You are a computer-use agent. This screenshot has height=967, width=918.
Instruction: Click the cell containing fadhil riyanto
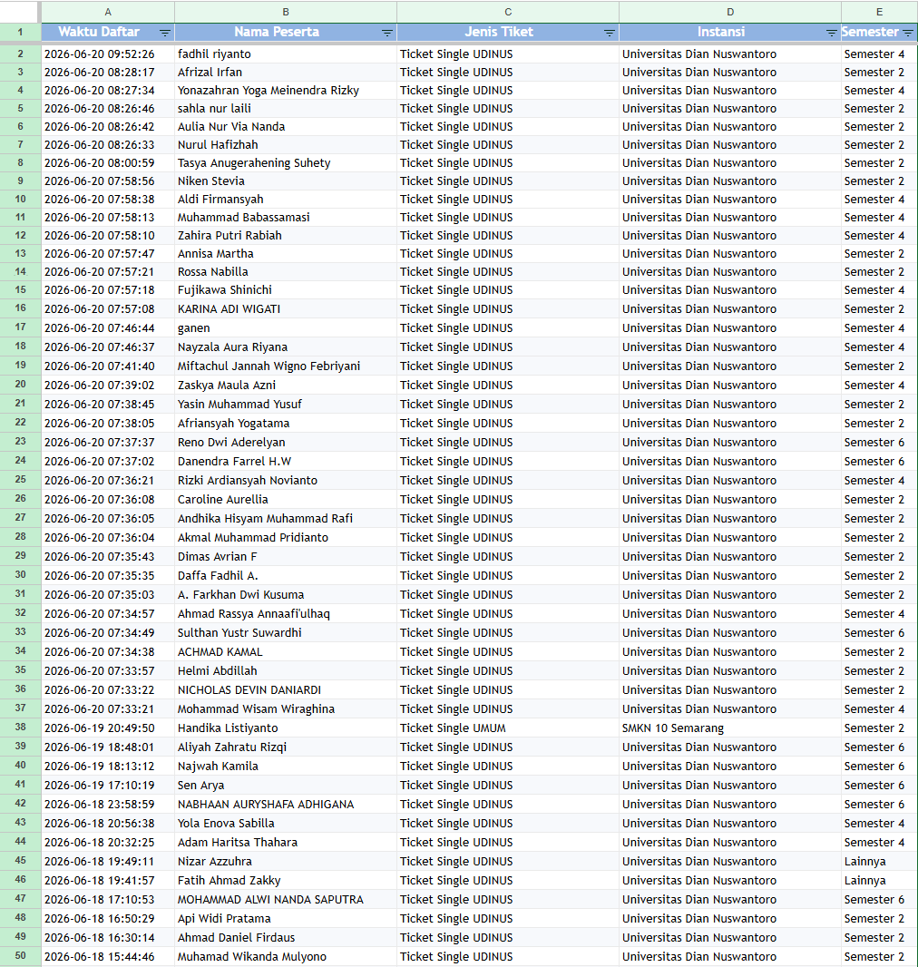pos(286,54)
